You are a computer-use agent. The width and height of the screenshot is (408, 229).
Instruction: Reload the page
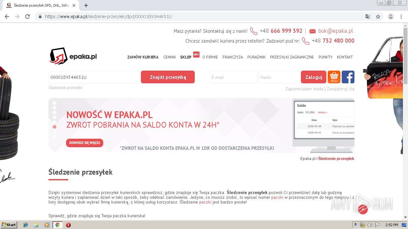click(x=27, y=17)
